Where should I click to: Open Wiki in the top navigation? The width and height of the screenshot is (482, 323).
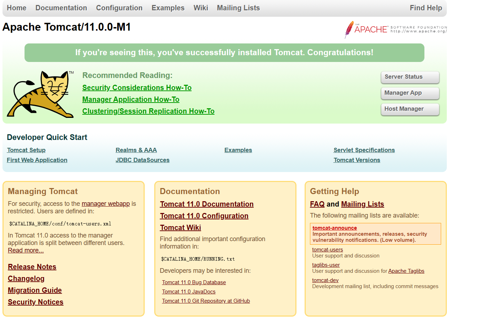click(201, 8)
